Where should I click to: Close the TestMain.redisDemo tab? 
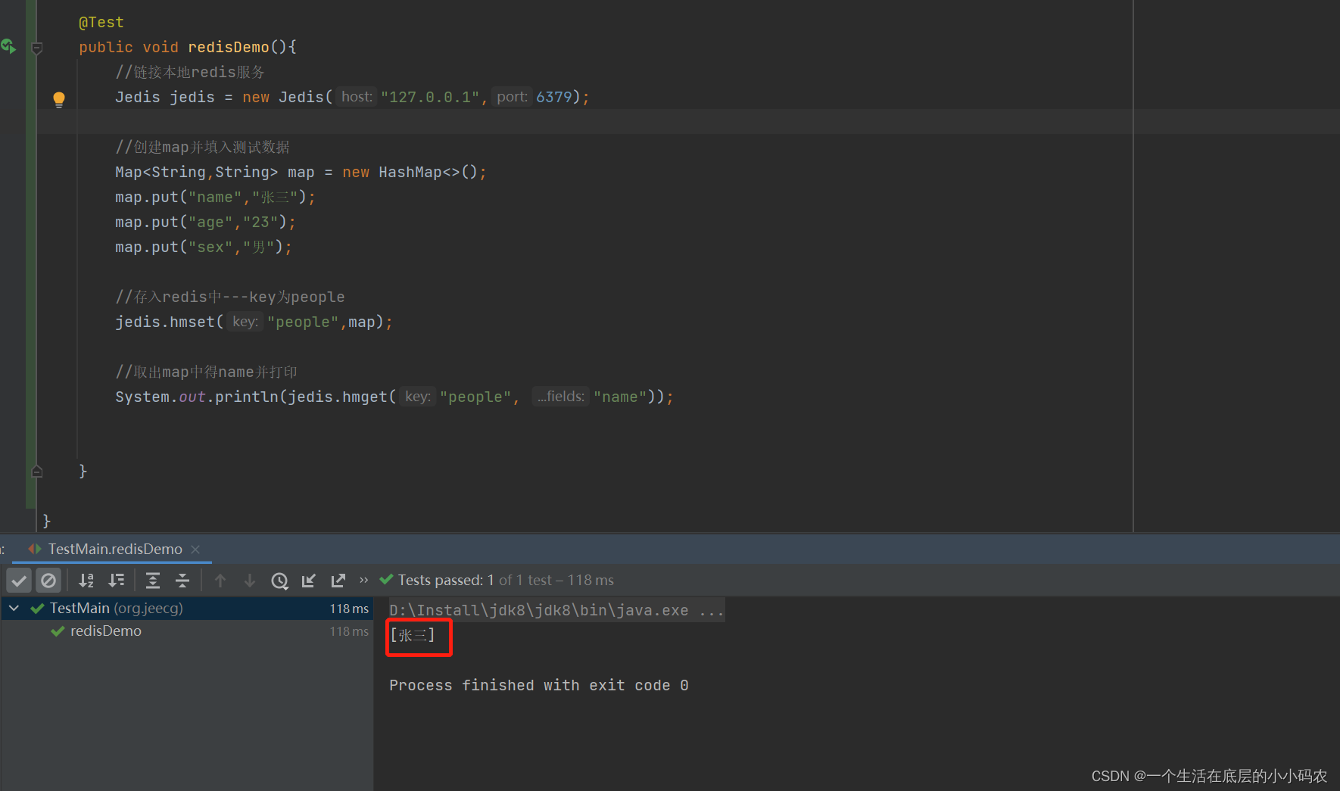195,549
